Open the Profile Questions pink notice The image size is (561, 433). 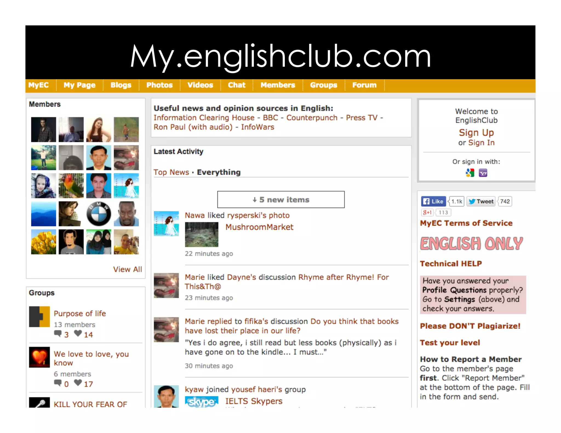click(473, 295)
